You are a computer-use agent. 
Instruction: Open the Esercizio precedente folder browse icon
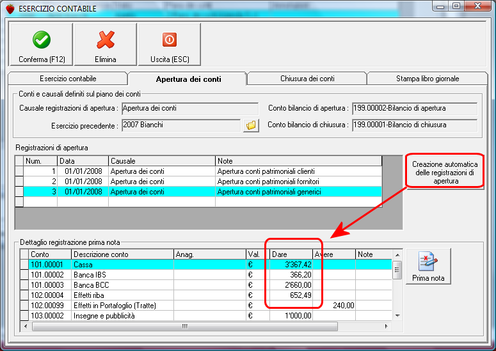tap(251, 125)
